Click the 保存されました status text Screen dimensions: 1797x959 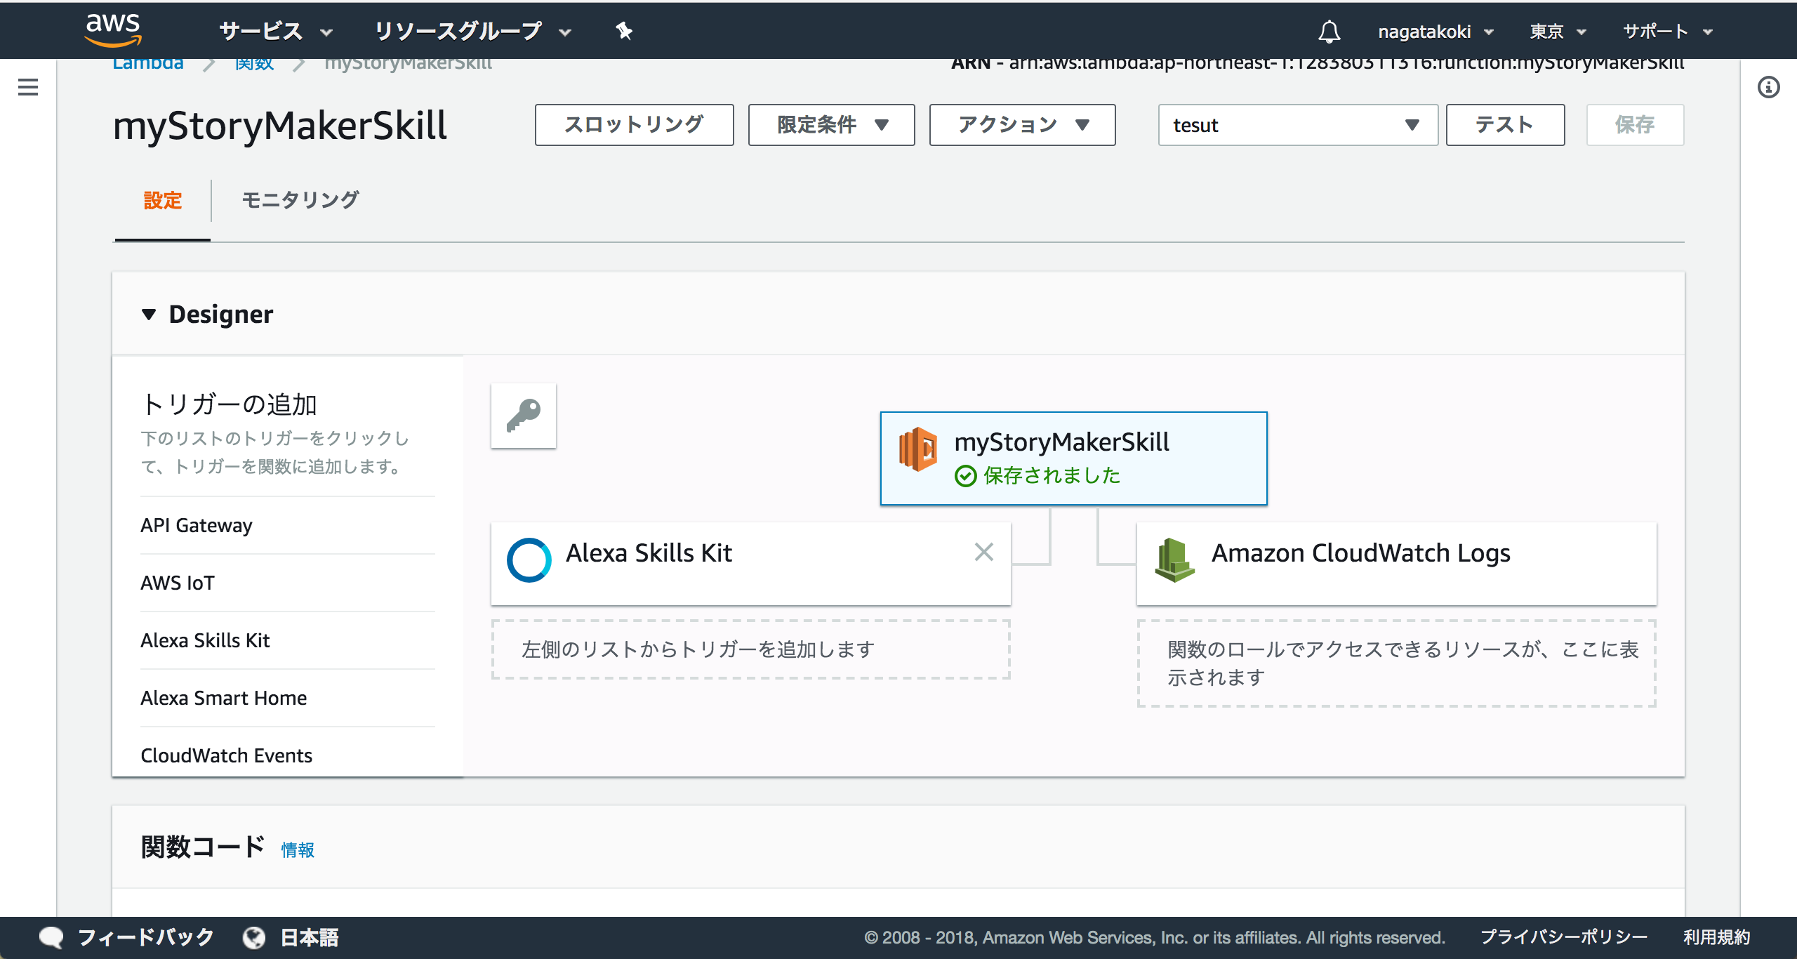click(x=1052, y=476)
